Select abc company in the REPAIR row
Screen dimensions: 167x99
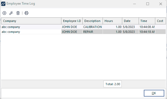[31, 32]
